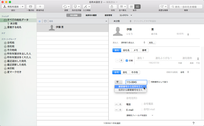
Task: Switch to the detail split view toggle
Action: point(138,6)
